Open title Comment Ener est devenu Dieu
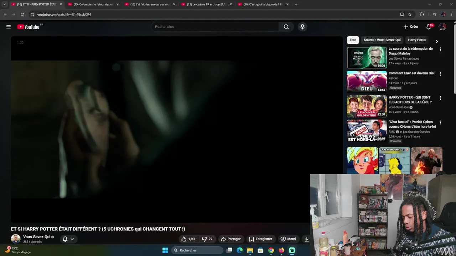The image size is (456, 256). click(412, 73)
